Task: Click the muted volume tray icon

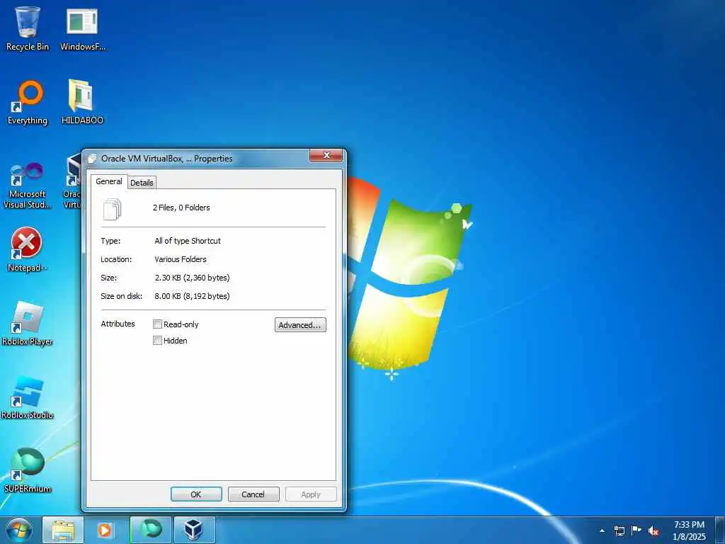Action: click(653, 531)
